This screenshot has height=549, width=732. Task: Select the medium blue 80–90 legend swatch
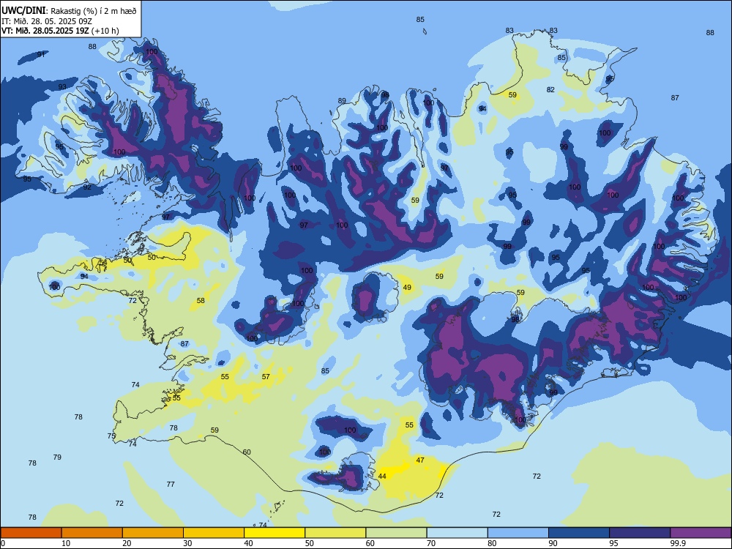point(518,533)
